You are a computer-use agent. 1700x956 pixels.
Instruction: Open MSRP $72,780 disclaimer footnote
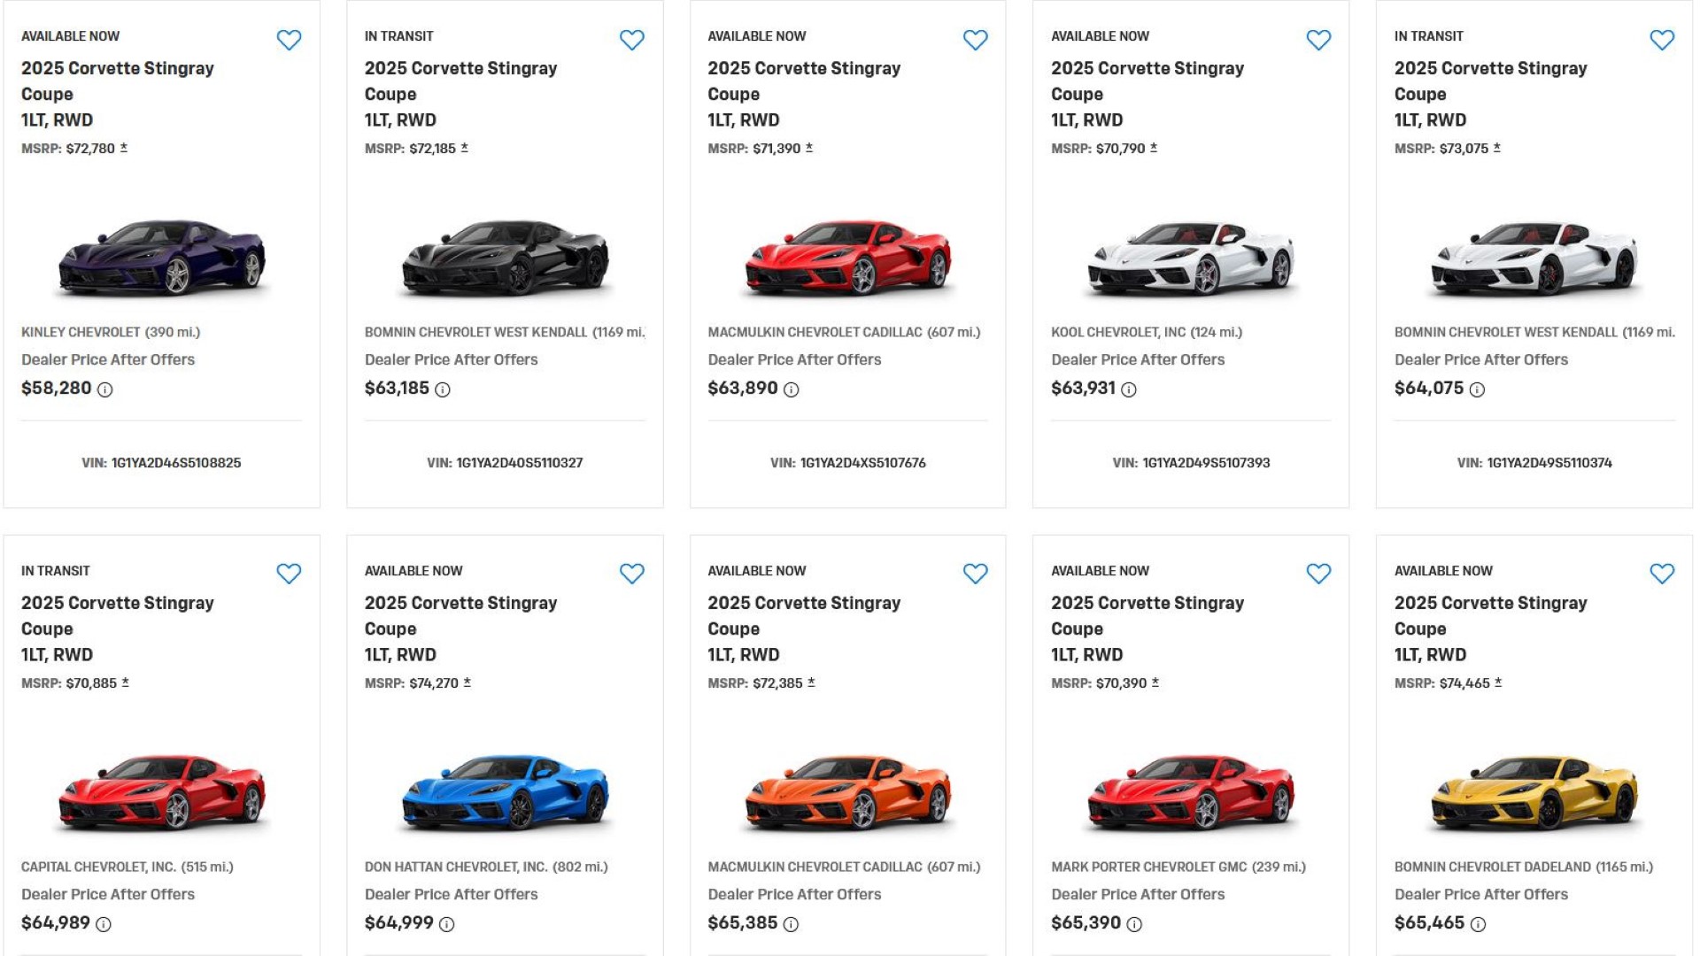[x=124, y=148]
